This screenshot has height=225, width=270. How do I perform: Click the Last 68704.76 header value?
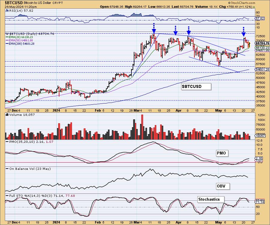click(x=182, y=7)
